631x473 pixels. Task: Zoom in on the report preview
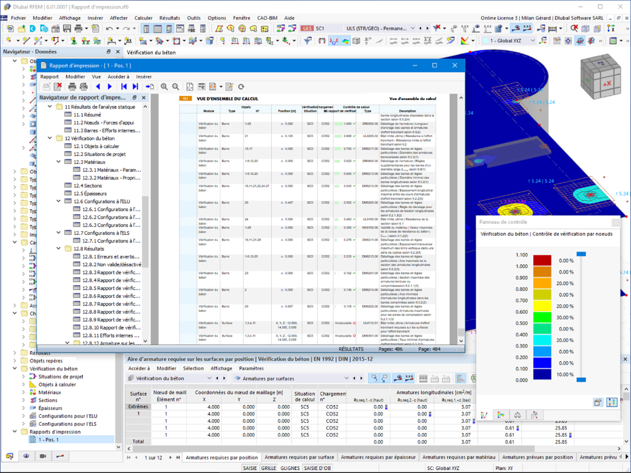pos(164,87)
